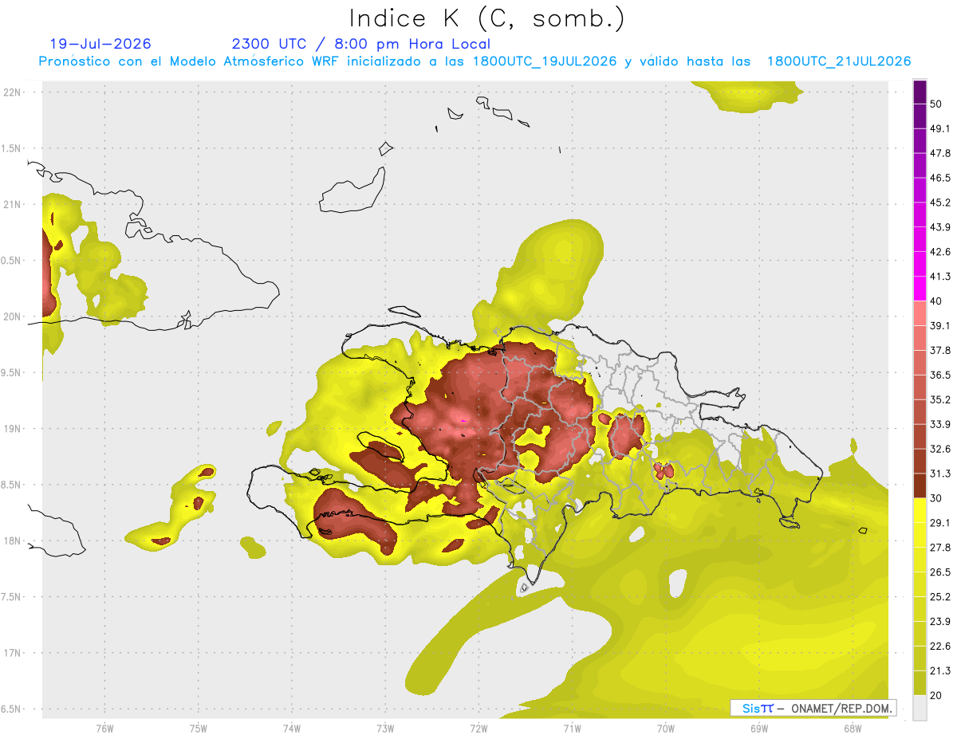Image resolution: width=957 pixels, height=739 pixels.
Task: Click the 72W longitude label
Action: (x=478, y=728)
